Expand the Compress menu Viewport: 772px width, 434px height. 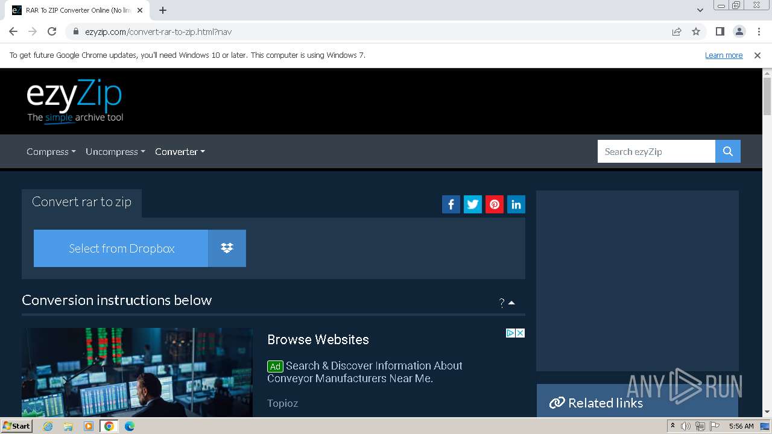[x=51, y=151]
